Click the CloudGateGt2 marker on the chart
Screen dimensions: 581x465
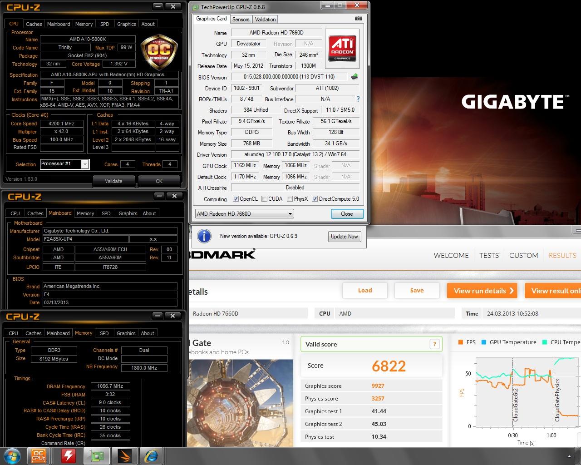coord(516,405)
